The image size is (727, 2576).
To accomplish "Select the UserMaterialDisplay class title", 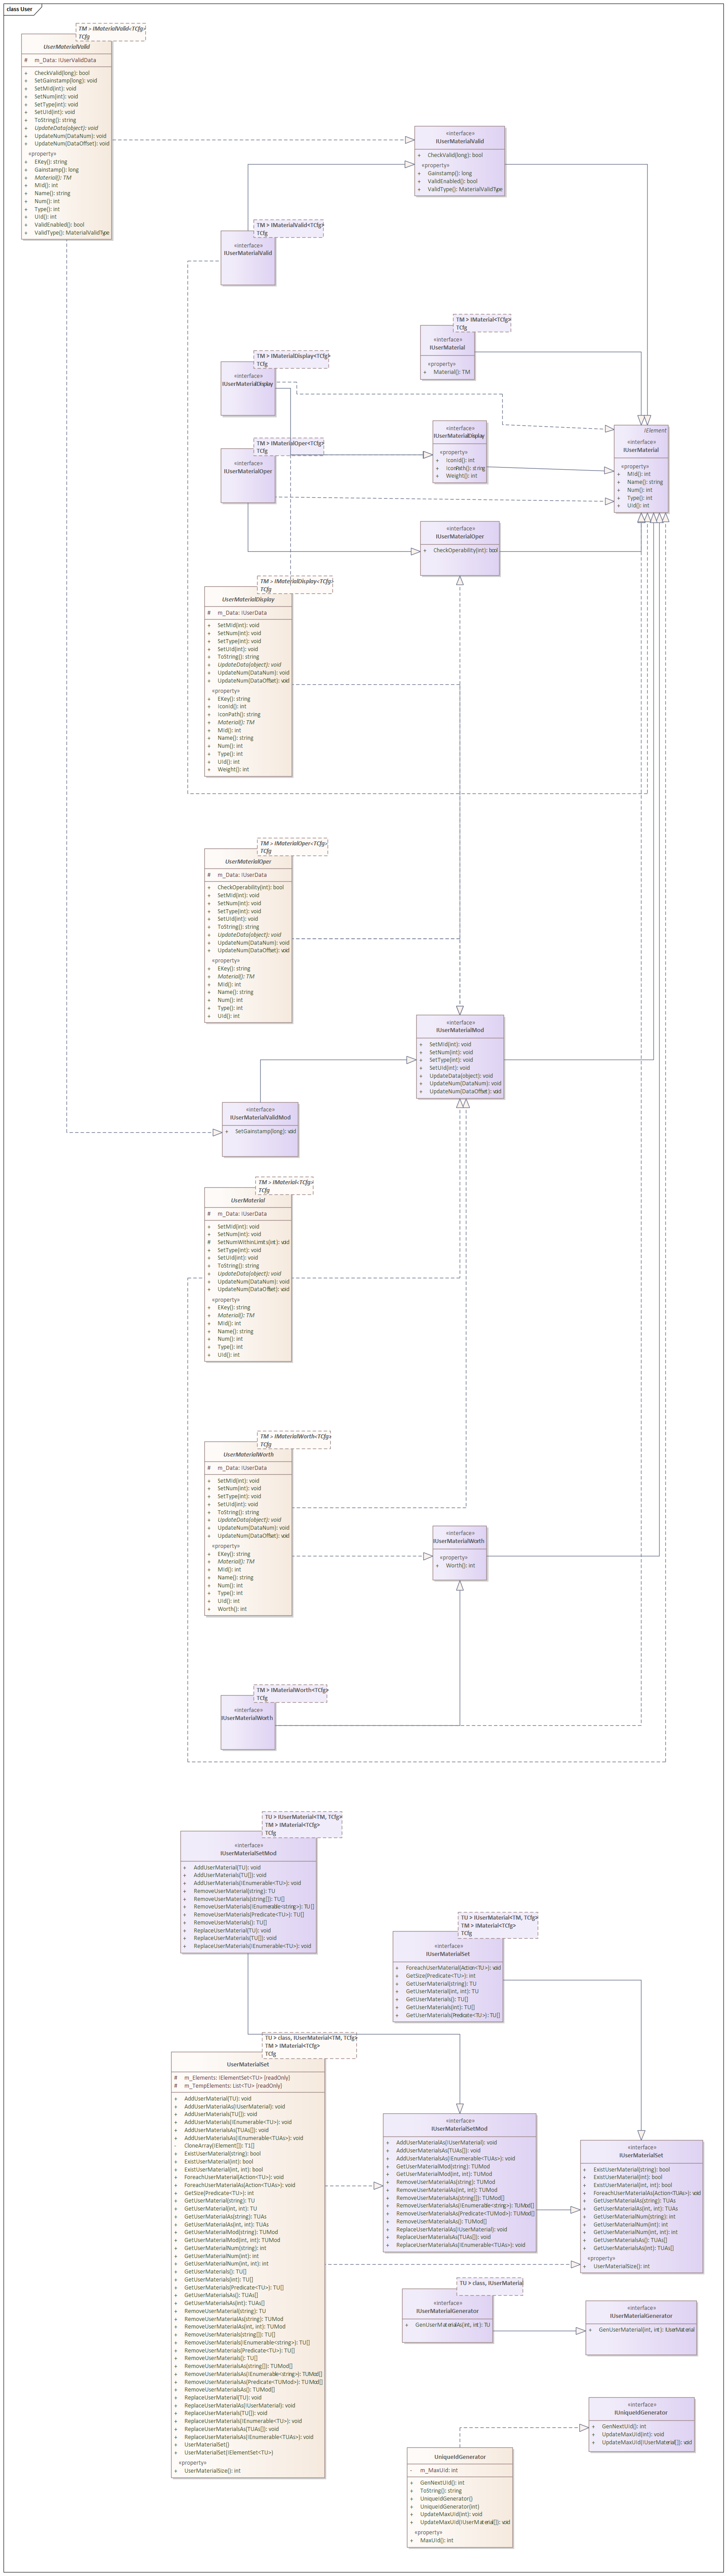I will pyautogui.click(x=247, y=599).
